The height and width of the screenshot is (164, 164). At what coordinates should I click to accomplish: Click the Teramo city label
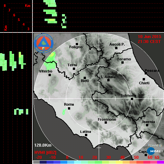pos(124,59)
